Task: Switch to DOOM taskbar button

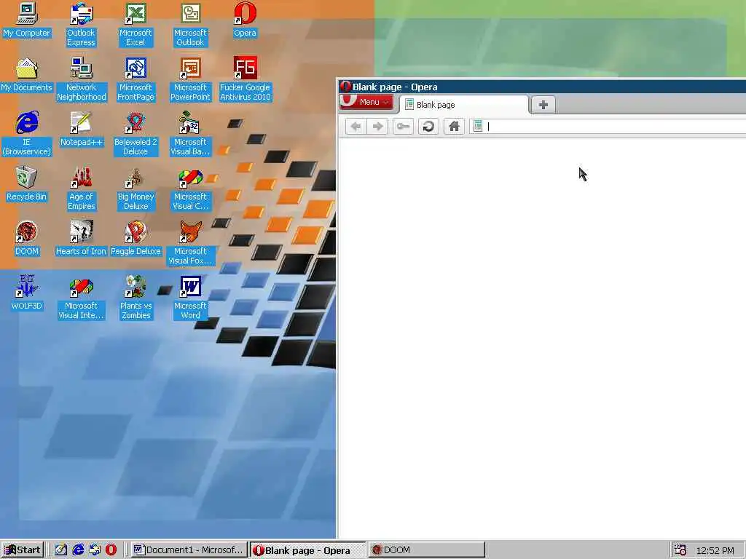Action: click(x=427, y=550)
